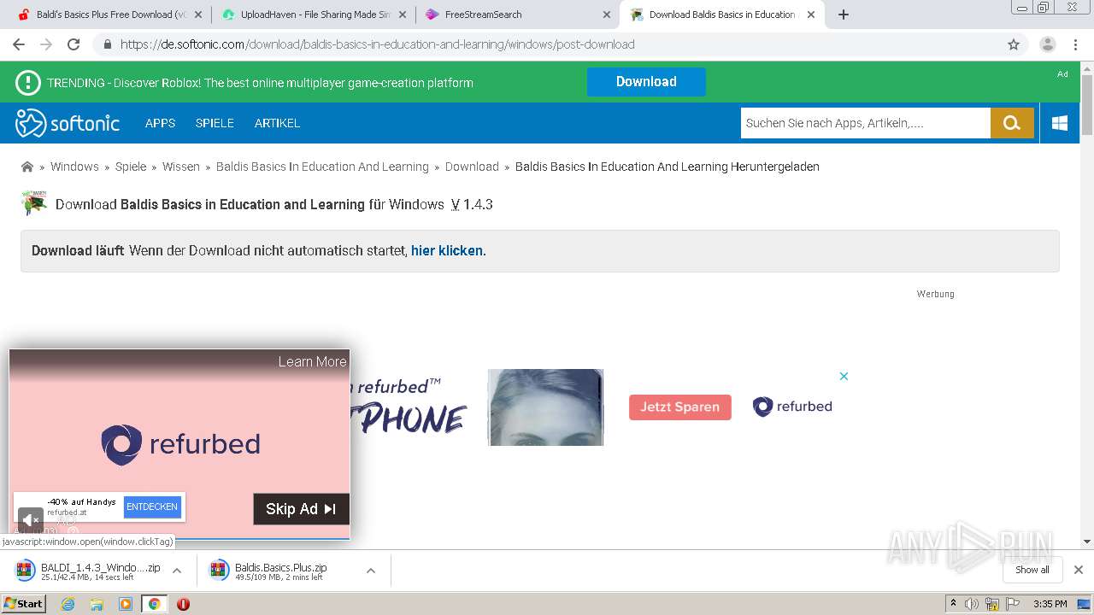1094x615 pixels.
Task: Click Baldis Basics In Education breadcrumb link
Action: 322,167
